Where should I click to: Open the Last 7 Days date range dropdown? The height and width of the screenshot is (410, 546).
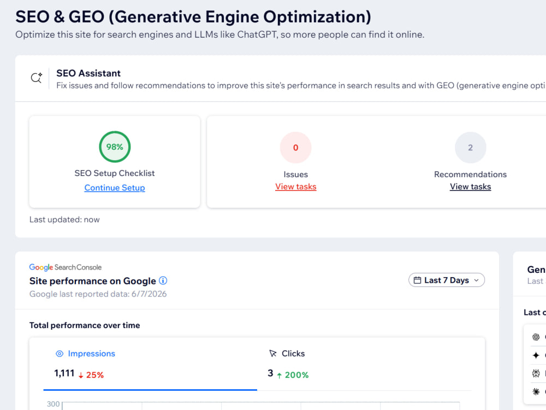click(x=447, y=280)
